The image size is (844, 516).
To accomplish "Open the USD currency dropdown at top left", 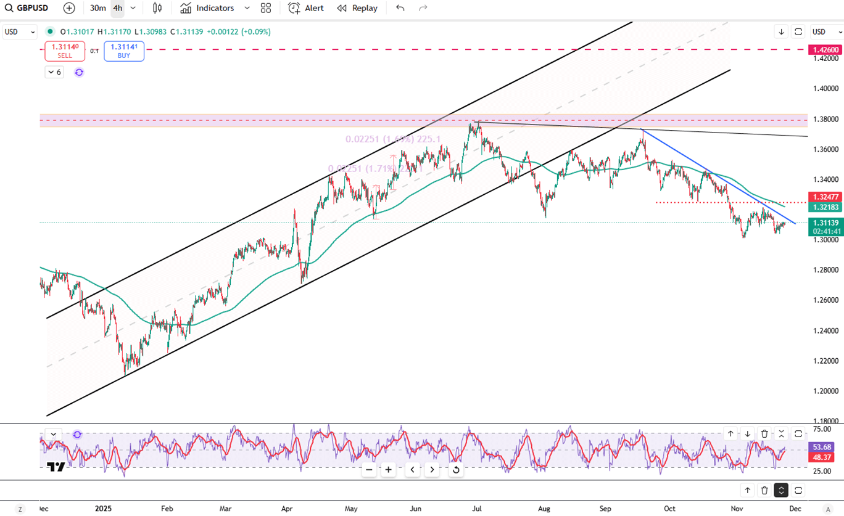I will tap(20, 31).
